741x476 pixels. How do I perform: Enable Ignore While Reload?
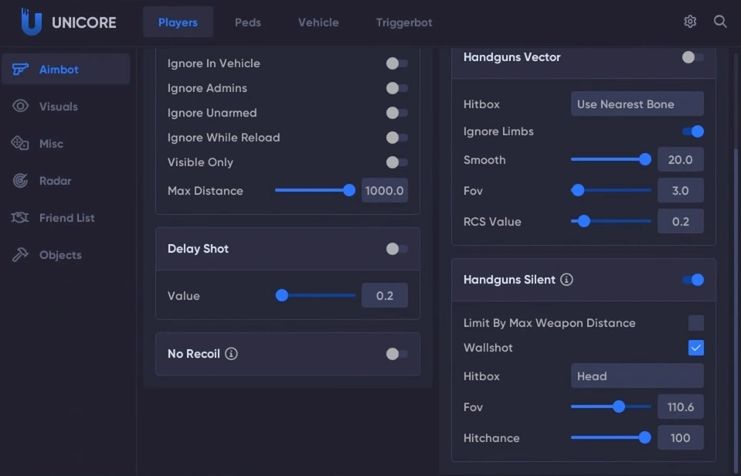tap(396, 138)
